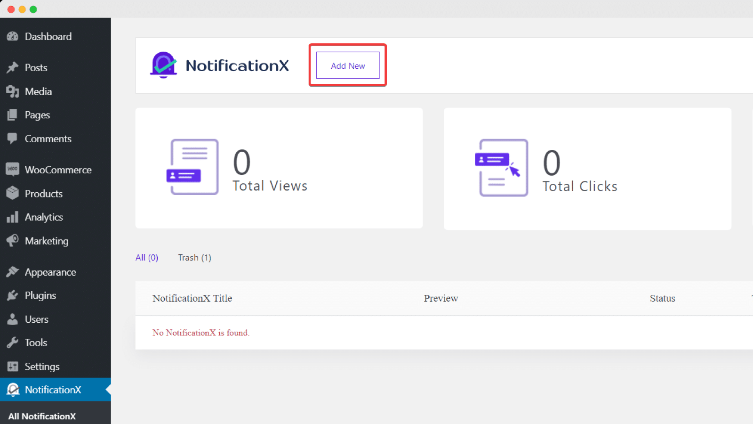The height and width of the screenshot is (424, 753).
Task: Navigate to Pages in the sidebar
Action: [x=56, y=115]
